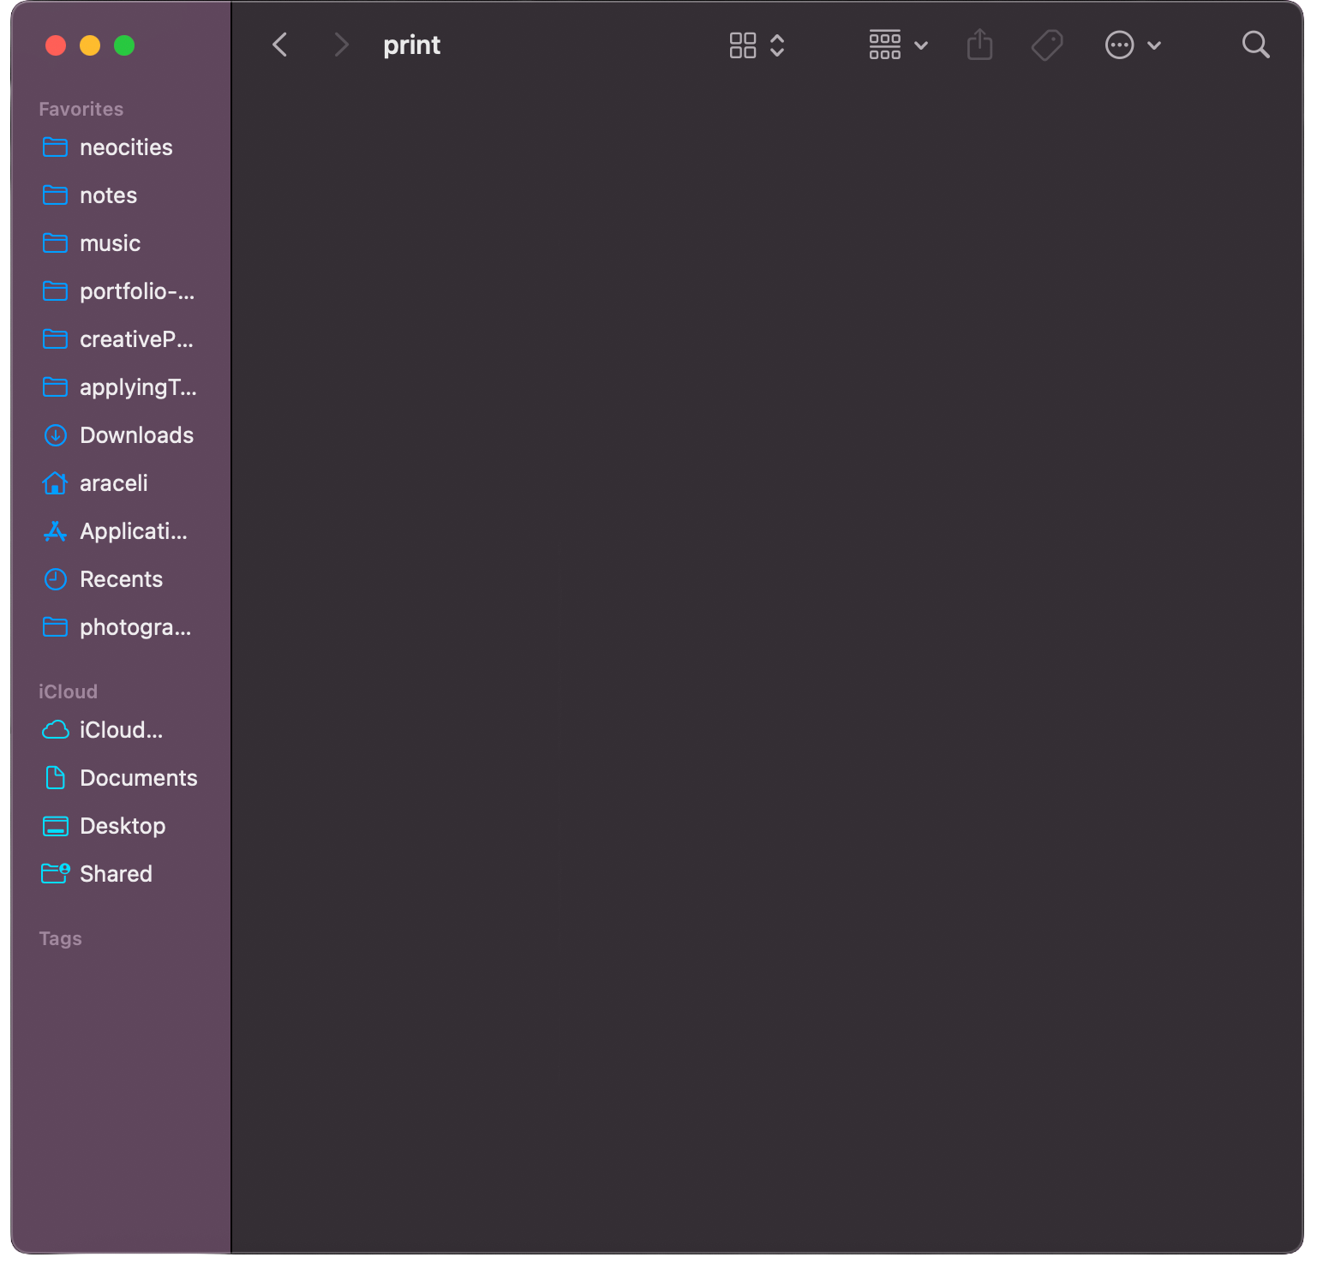Screen dimensions: 1317x1263
Task: Click the portfolio-… folder icon
Action: pyautogui.click(x=56, y=291)
